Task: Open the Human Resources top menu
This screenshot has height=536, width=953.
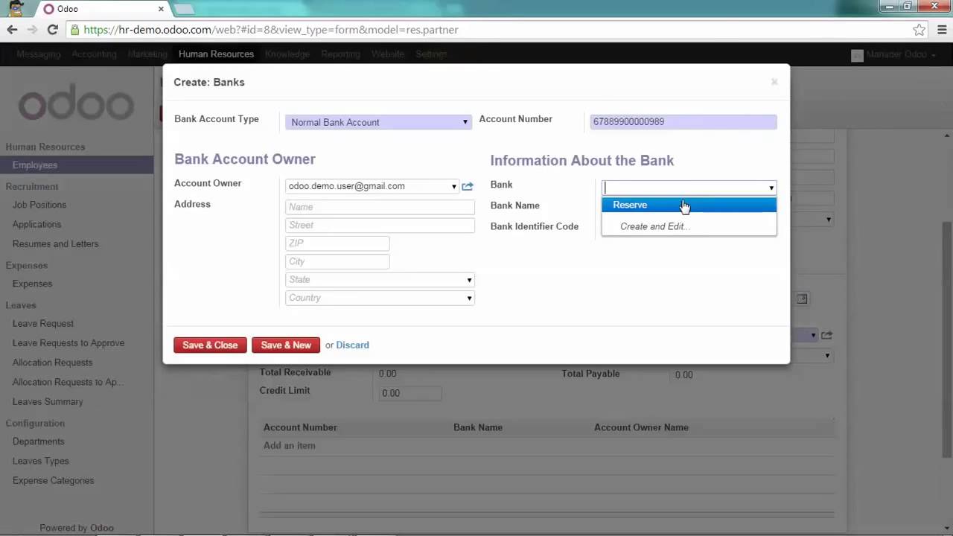Action: (x=216, y=54)
